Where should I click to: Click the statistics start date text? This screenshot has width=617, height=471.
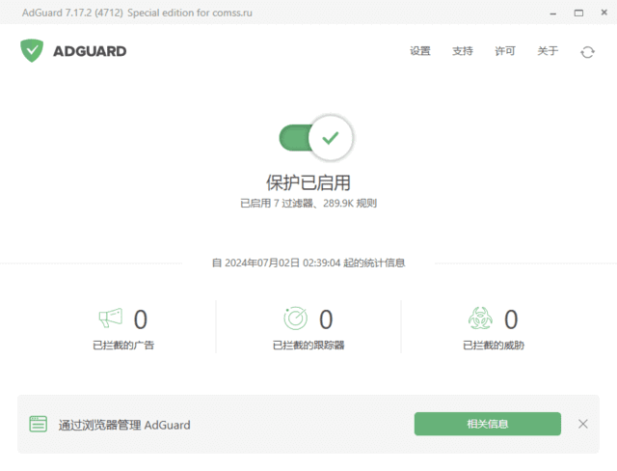coord(308,263)
